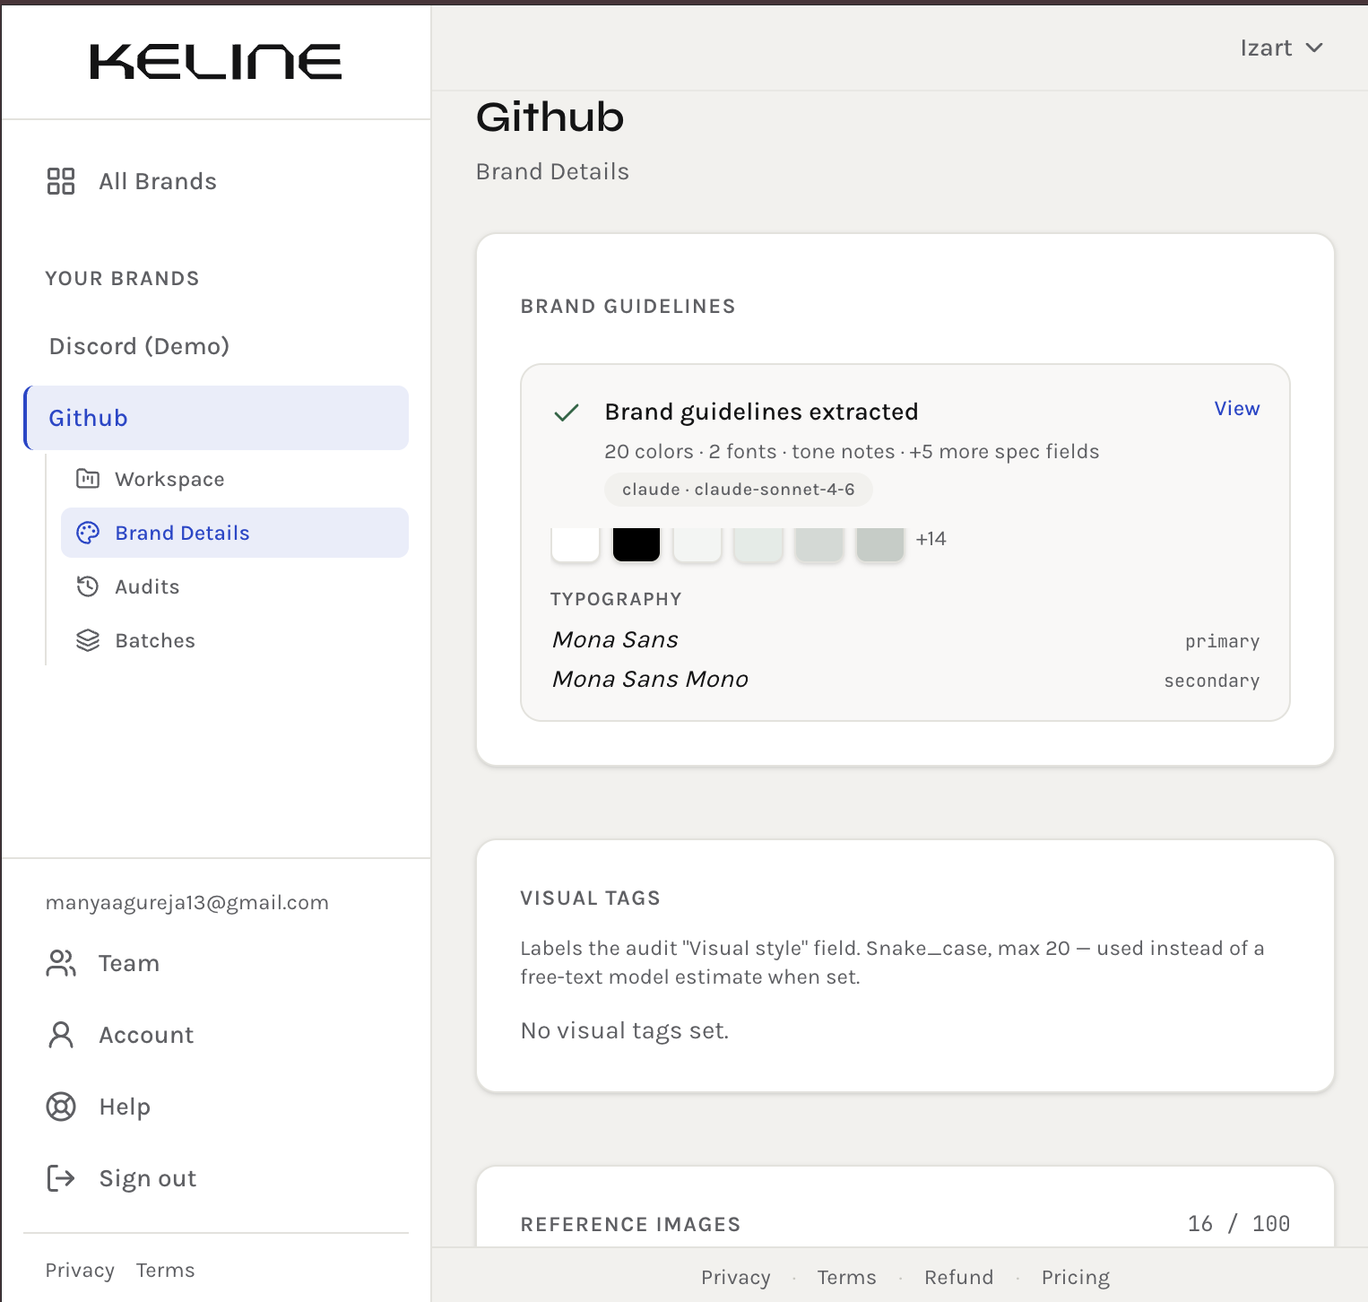This screenshot has width=1368, height=1302.
Task: Click the Batches layers icon
Action: tap(88, 640)
